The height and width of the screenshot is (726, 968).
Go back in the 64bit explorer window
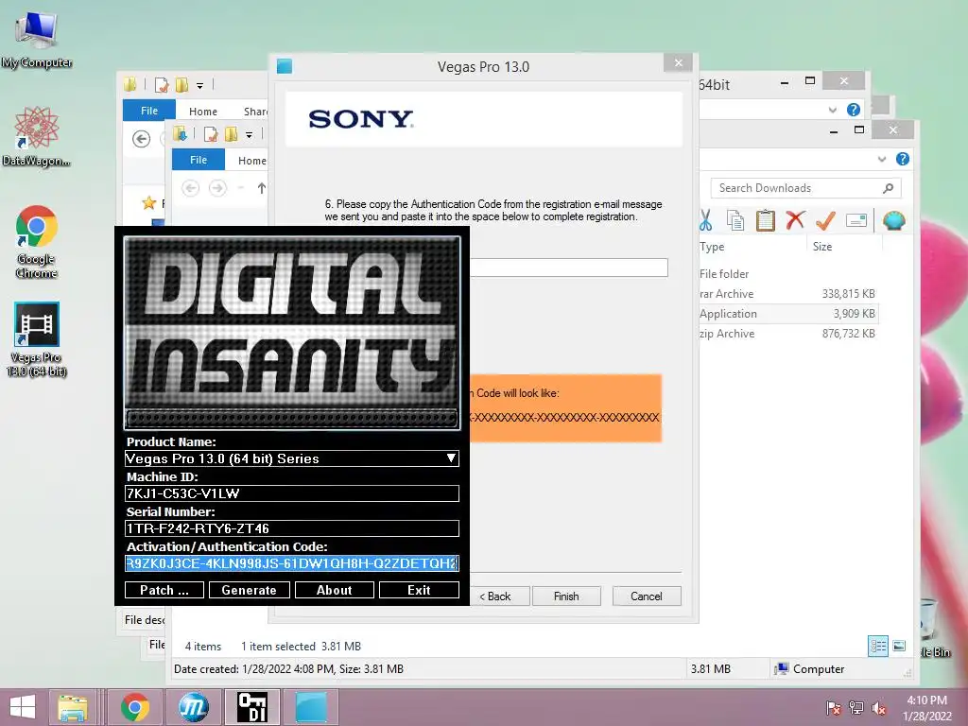pyautogui.click(x=142, y=139)
